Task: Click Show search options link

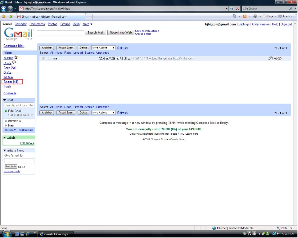Action: (x=147, y=31)
